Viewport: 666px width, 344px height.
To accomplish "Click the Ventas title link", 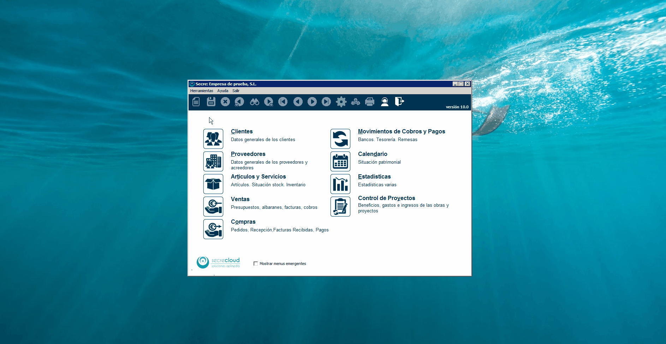I will 240,199.
